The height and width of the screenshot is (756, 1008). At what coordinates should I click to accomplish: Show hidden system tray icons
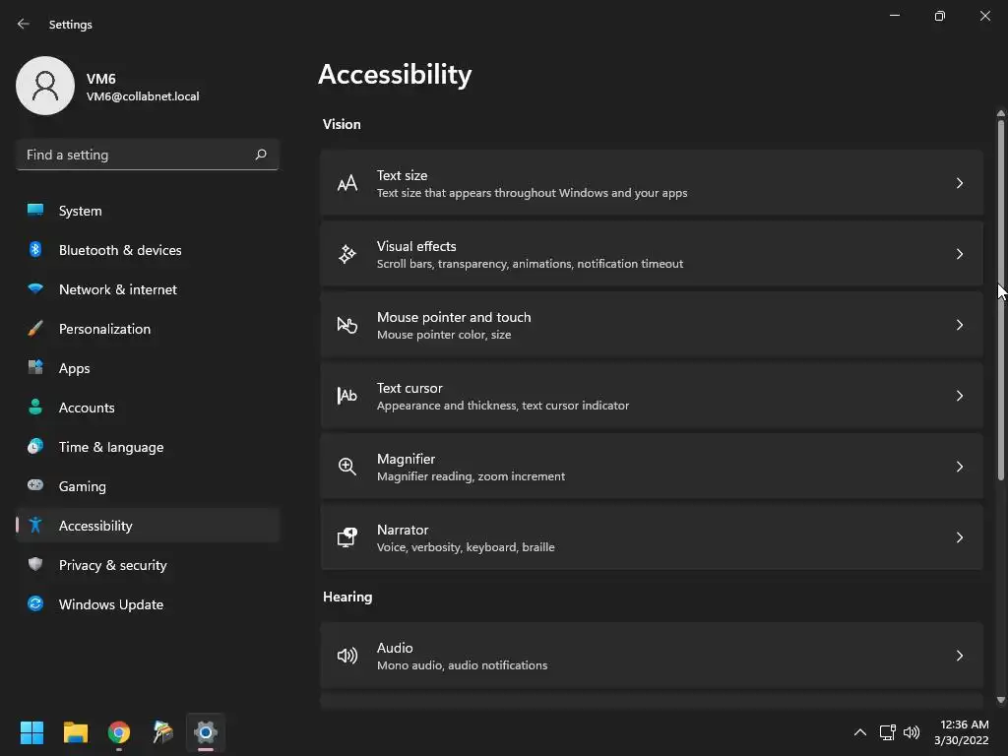(x=859, y=732)
